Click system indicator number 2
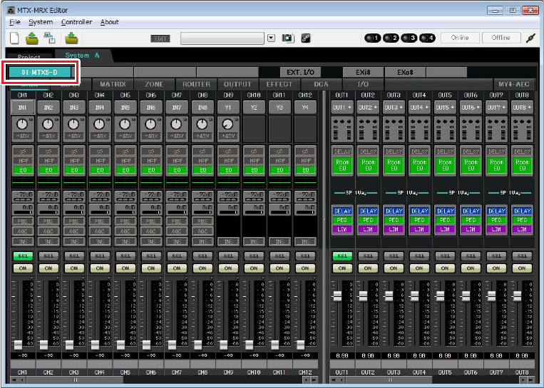The image size is (544, 388). [391, 38]
